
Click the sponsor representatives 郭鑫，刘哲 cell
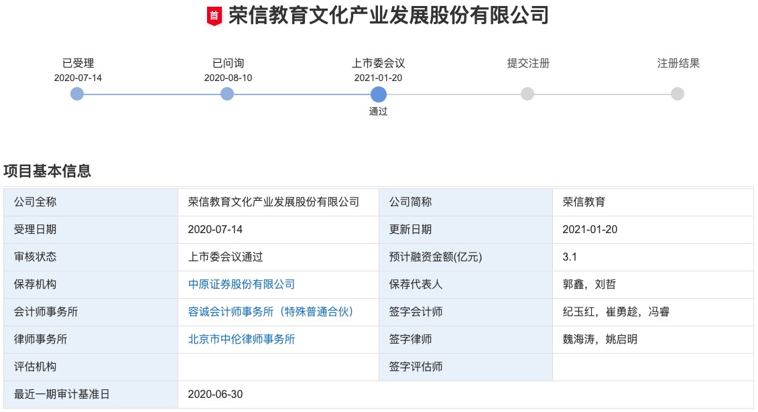pos(653,284)
